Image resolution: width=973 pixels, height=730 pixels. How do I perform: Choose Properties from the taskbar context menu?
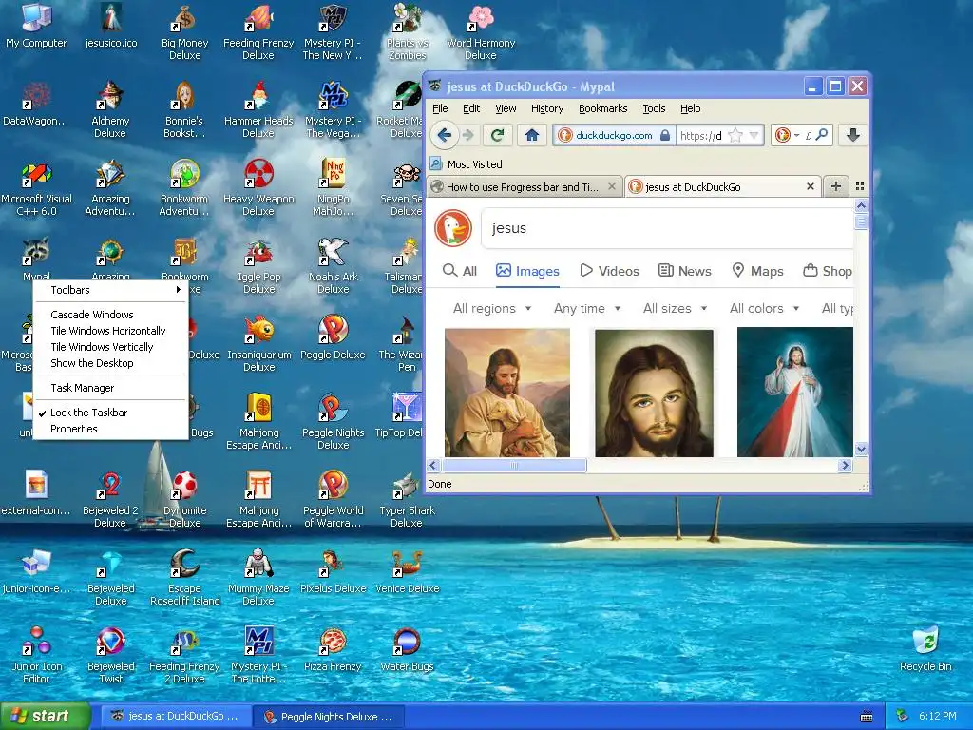click(110, 429)
